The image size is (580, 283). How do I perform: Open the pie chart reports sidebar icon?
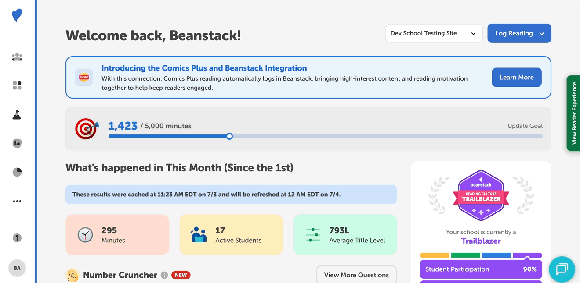click(x=17, y=172)
